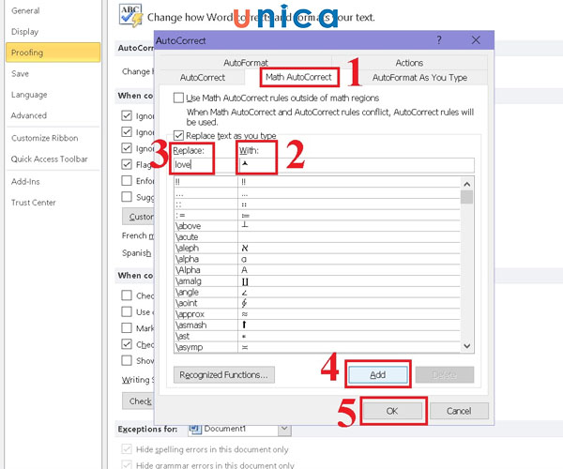
Task: Toggle Replace text as you type checkbox
Action: pyautogui.click(x=180, y=135)
